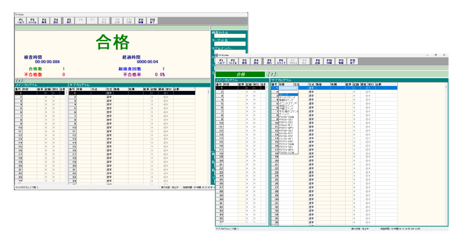Toggle 実行 mark in FX-Builder main program row 5
Image resolution: width=462 pixels, height=244 pixels.
tap(254, 104)
